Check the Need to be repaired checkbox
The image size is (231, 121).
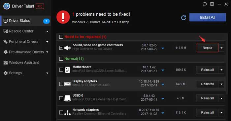pos(61,37)
